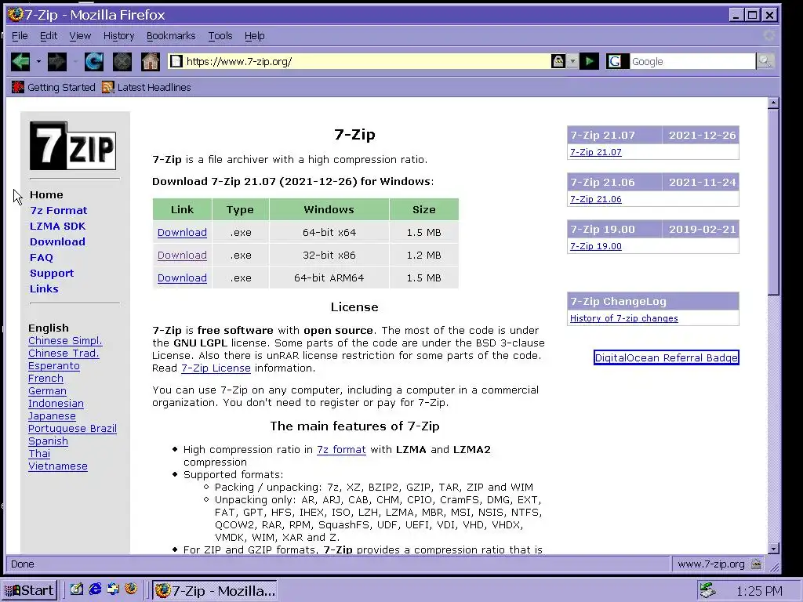Switch language to Indonesian
The height and width of the screenshot is (602, 803).
tap(56, 404)
